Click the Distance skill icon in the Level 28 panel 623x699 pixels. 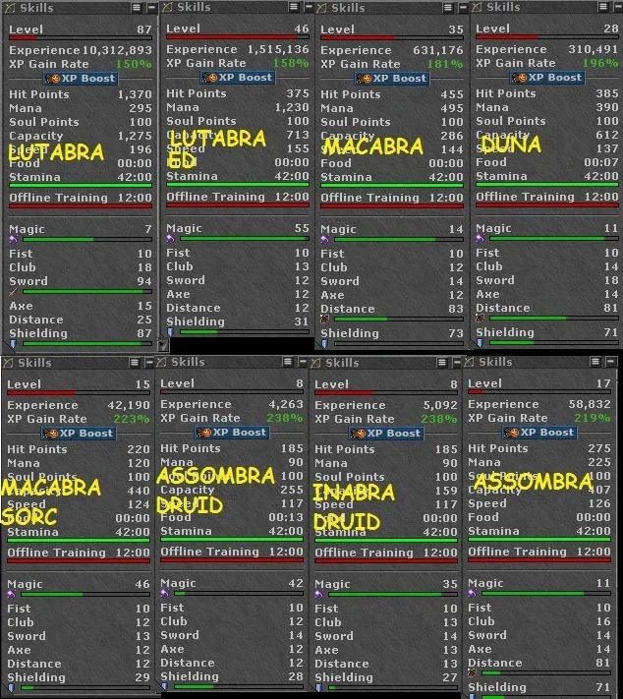tap(481, 319)
